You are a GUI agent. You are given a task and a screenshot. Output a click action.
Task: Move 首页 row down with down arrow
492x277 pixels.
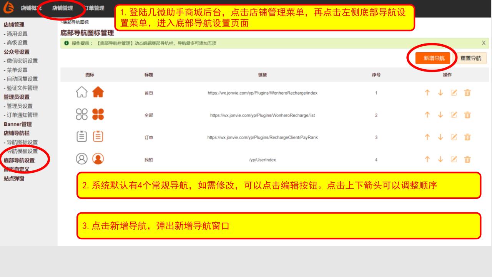pyautogui.click(x=440, y=93)
